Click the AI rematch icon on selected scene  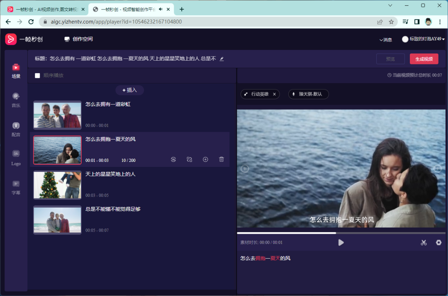click(173, 159)
